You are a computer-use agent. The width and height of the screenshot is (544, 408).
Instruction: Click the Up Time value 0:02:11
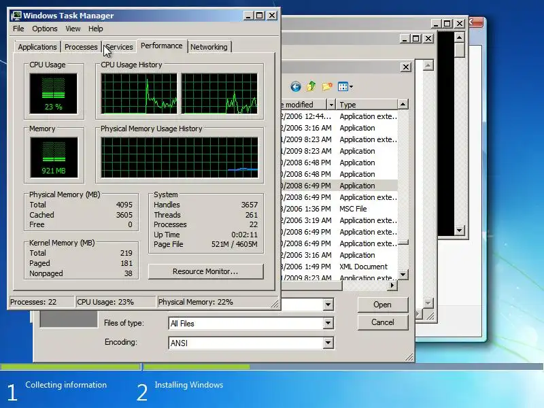(244, 235)
